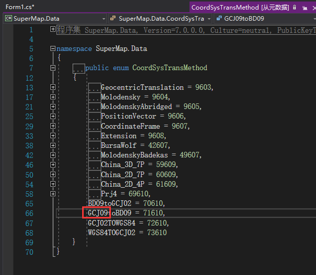This screenshot has width=316, height=275.
Task: Expand collapsed comment for PositionVector
Action: pos(53,116)
